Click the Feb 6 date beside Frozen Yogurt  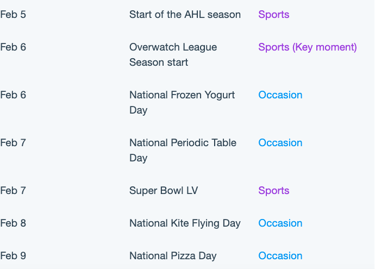click(13, 95)
